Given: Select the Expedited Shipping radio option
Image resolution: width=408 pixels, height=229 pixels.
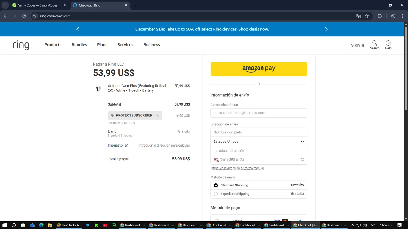Looking at the screenshot, I should (x=216, y=194).
